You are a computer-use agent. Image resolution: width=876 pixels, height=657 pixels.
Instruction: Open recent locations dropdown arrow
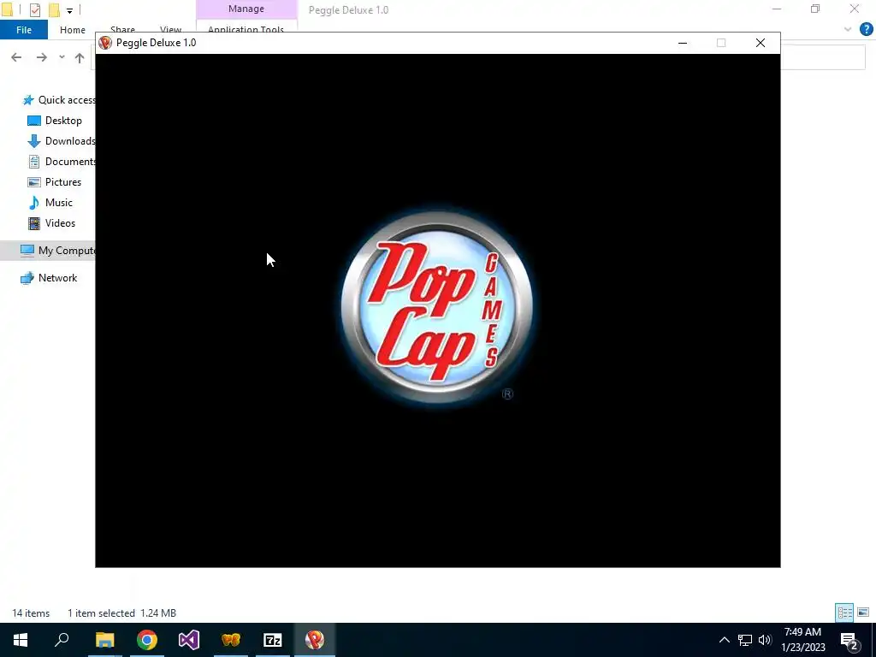point(62,57)
